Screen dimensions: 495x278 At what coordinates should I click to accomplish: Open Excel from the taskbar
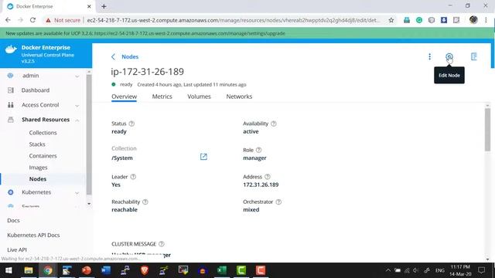(222, 270)
